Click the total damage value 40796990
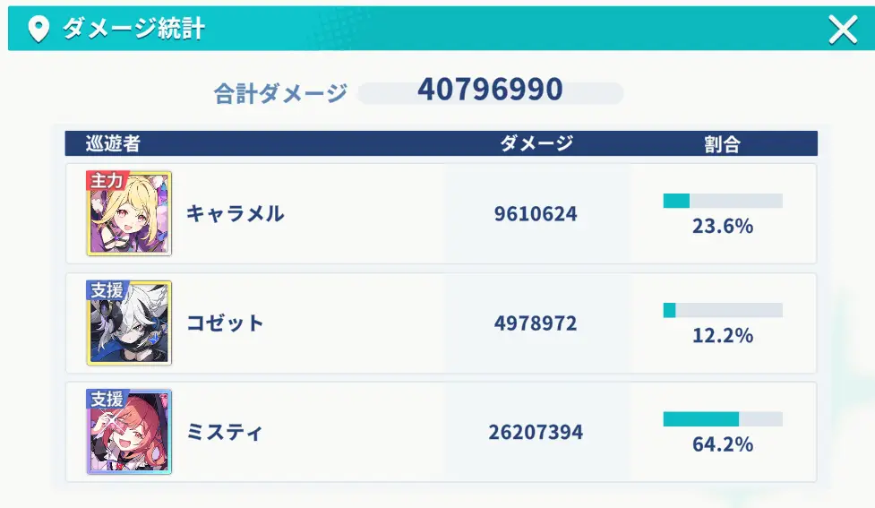 pyautogui.click(x=490, y=90)
